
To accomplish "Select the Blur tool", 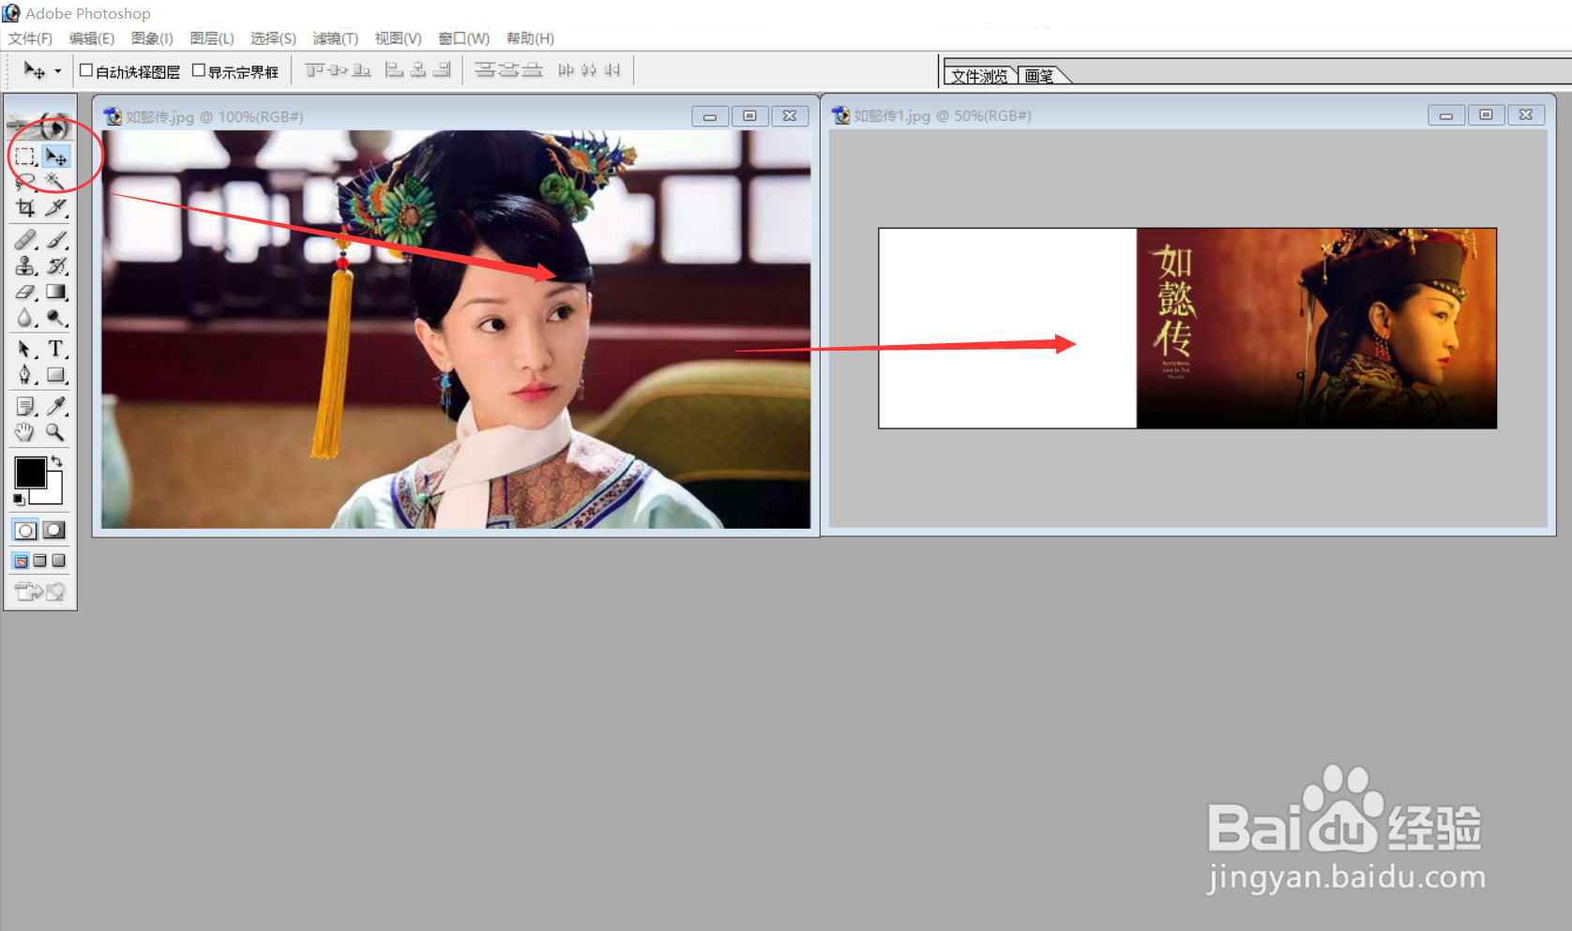I will click(x=25, y=318).
